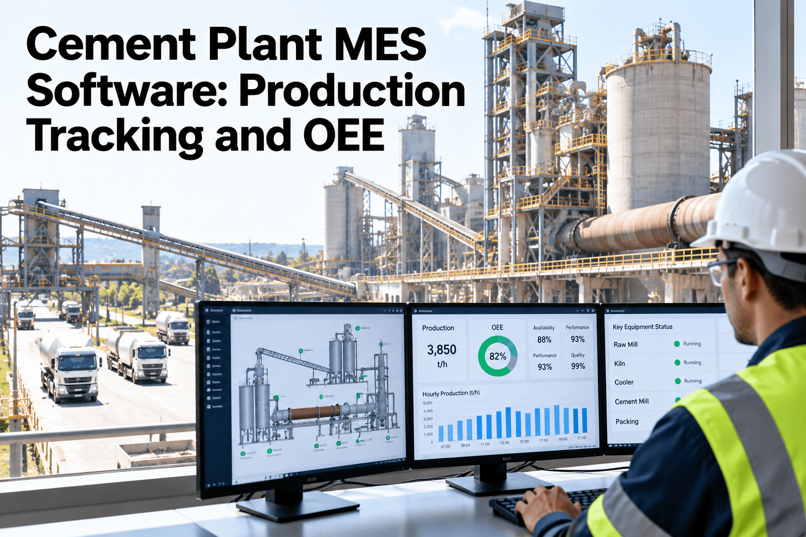Click the 1,000 y-axis value
Viewport: 806px width, 537px height.
pos(428,434)
